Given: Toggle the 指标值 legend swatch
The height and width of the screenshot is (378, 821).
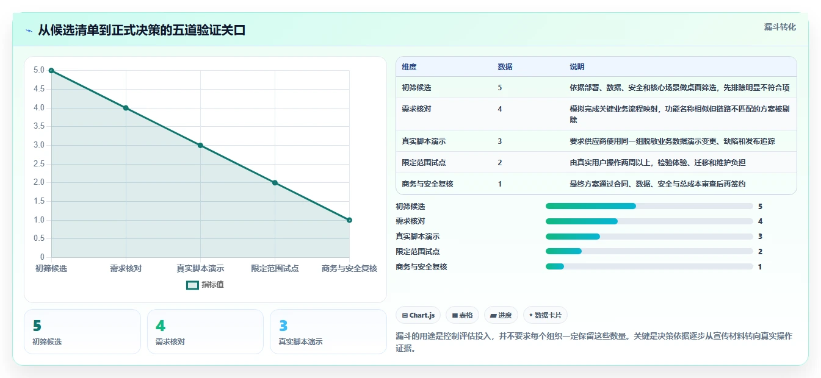Looking at the screenshot, I should (x=192, y=285).
